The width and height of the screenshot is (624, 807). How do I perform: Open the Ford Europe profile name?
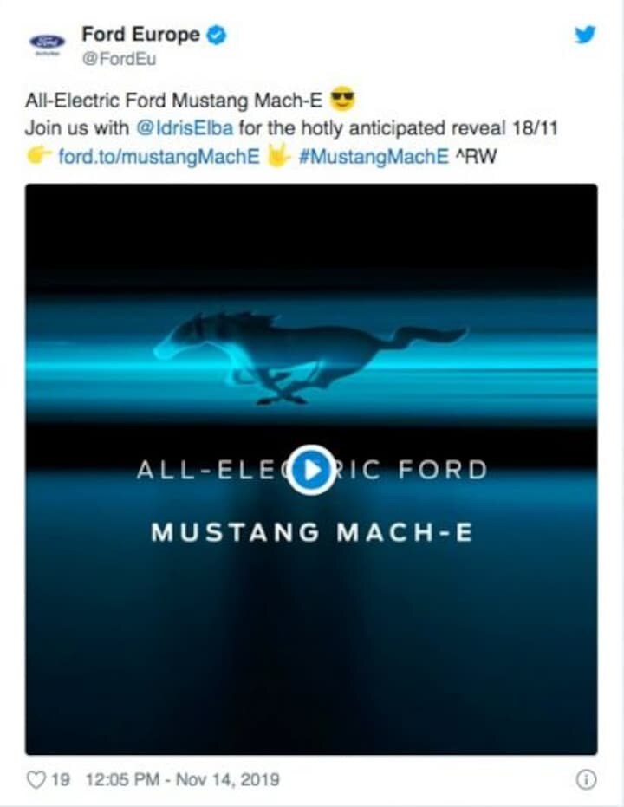point(141,35)
